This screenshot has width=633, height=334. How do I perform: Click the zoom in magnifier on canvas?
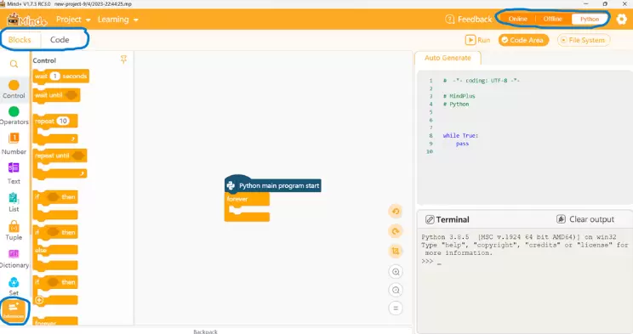click(x=396, y=272)
